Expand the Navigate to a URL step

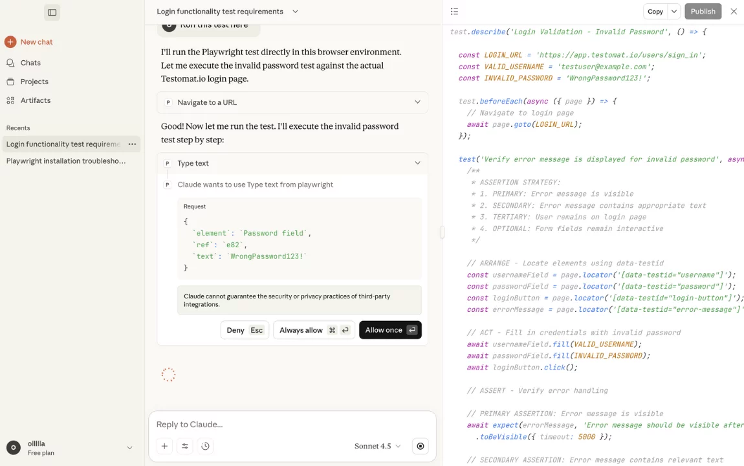point(417,102)
